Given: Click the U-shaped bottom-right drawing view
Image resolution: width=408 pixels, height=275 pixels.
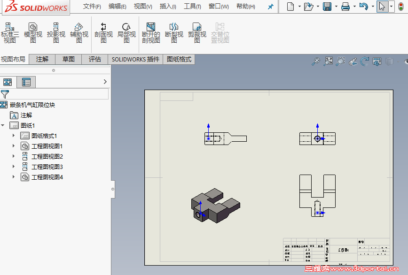Looking at the screenshot, I should tap(317, 196).
